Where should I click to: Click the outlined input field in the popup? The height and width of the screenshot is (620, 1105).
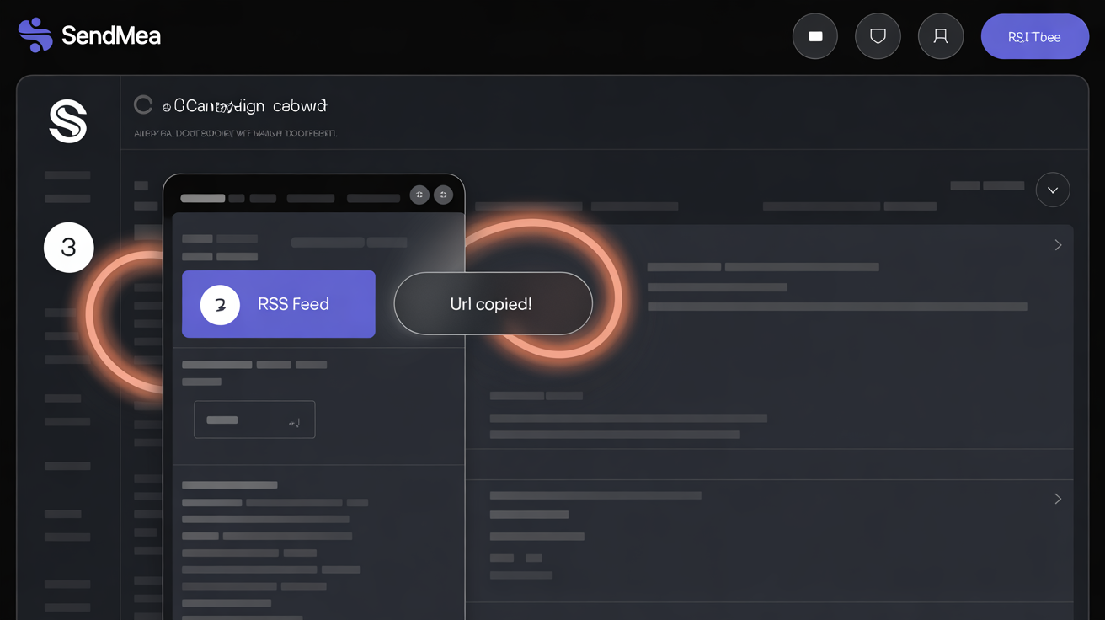click(x=244, y=420)
